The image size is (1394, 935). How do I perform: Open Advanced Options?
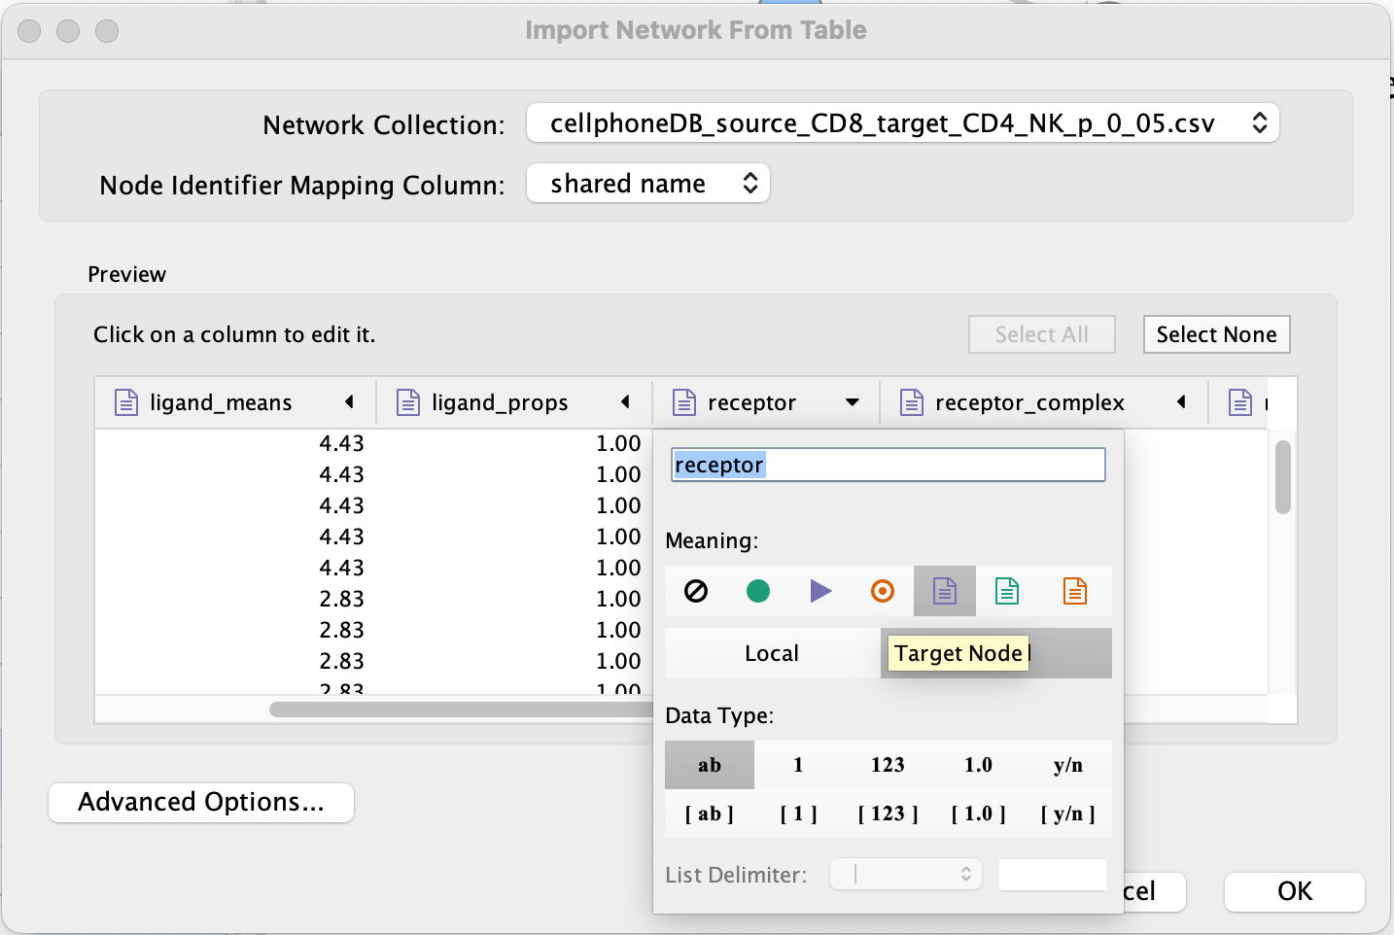point(201,802)
